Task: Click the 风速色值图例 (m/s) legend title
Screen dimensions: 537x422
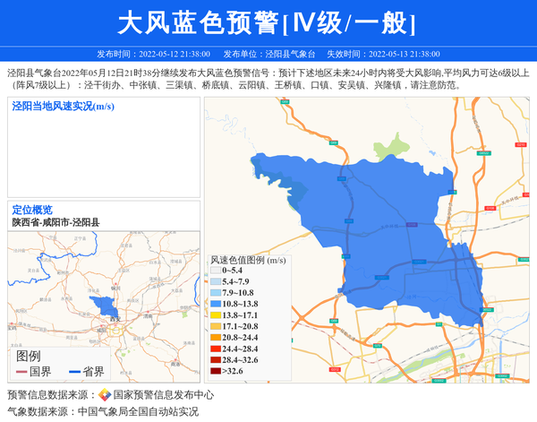Action: (x=248, y=260)
